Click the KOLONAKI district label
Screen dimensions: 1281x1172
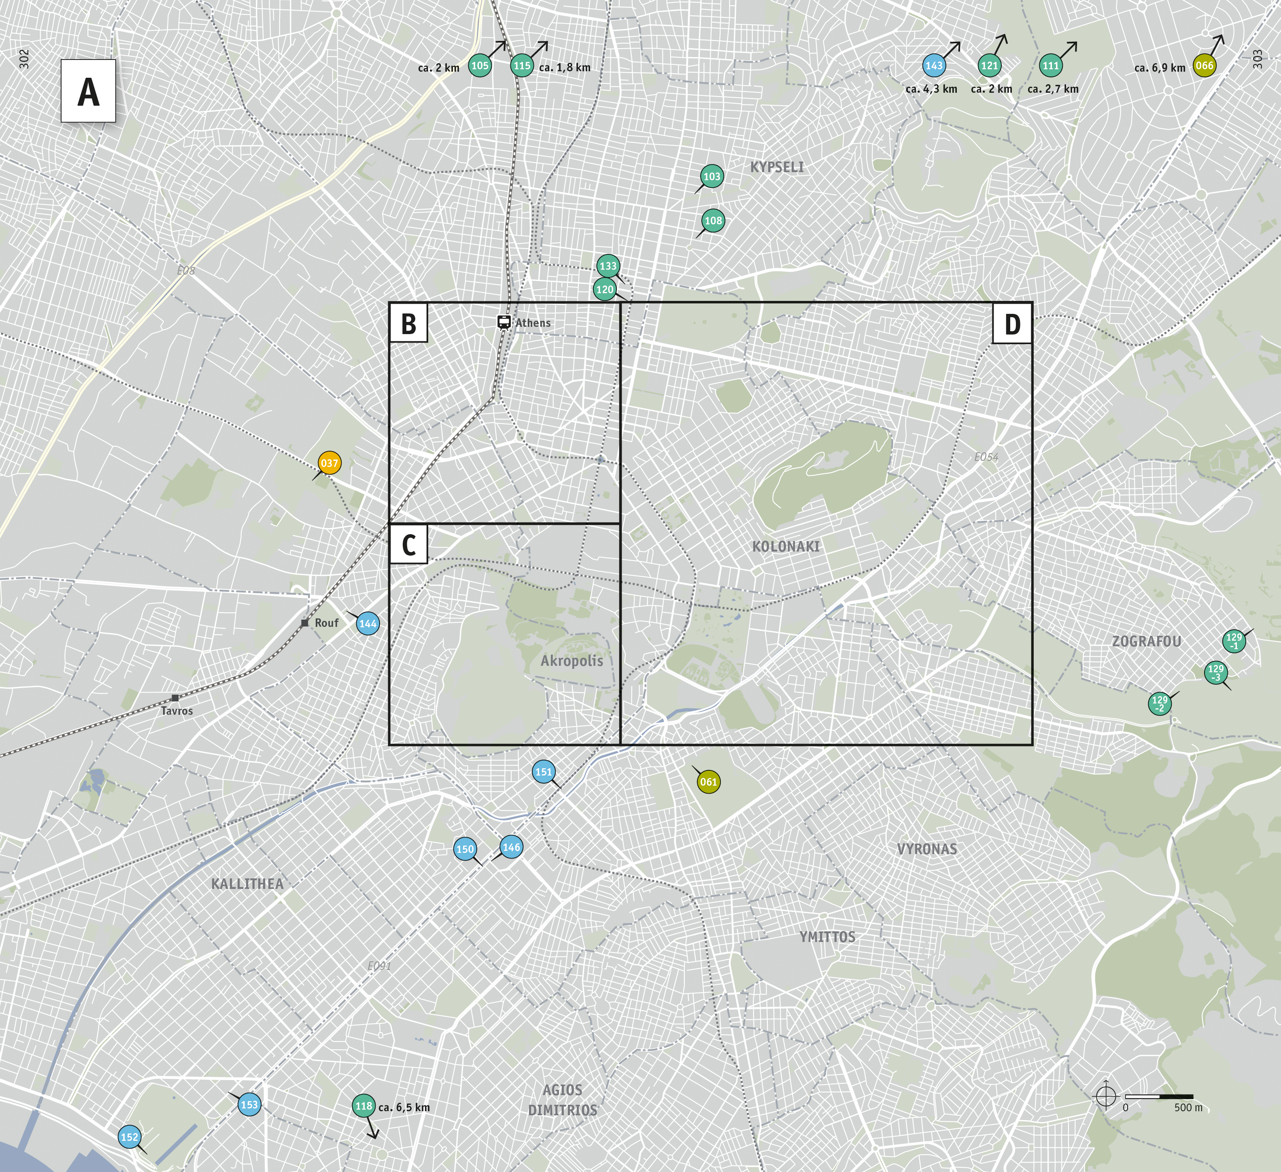pyautogui.click(x=785, y=546)
